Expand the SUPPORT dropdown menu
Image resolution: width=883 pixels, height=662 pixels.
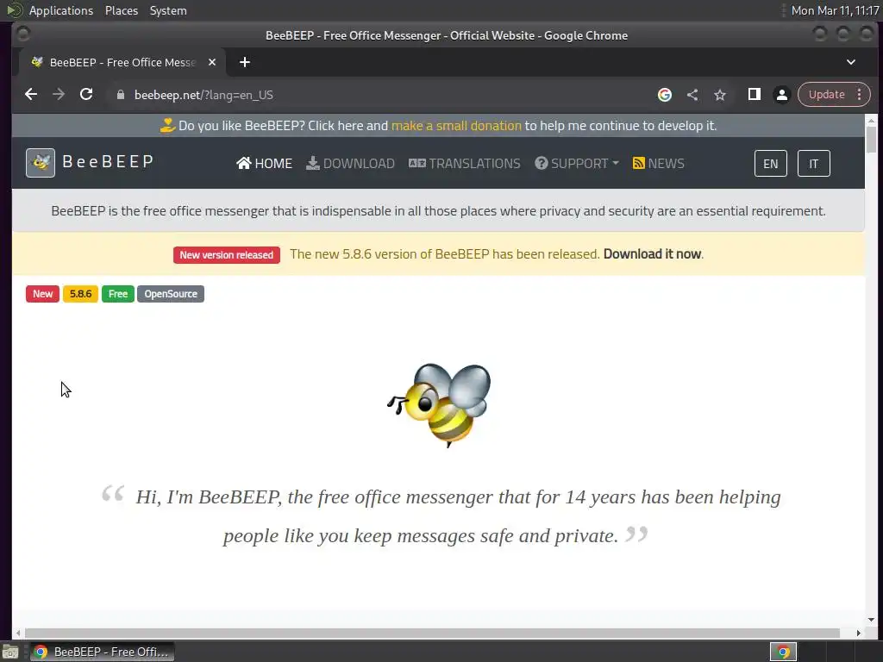pyautogui.click(x=577, y=163)
